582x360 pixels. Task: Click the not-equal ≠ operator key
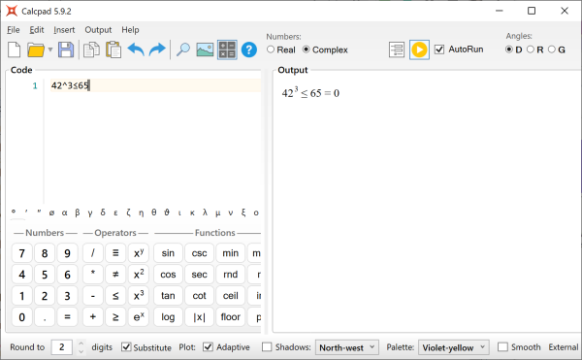click(115, 275)
